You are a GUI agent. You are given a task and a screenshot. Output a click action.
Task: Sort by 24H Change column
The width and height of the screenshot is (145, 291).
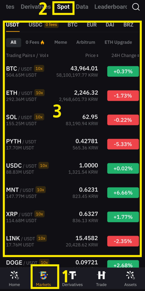pos(125,55)
